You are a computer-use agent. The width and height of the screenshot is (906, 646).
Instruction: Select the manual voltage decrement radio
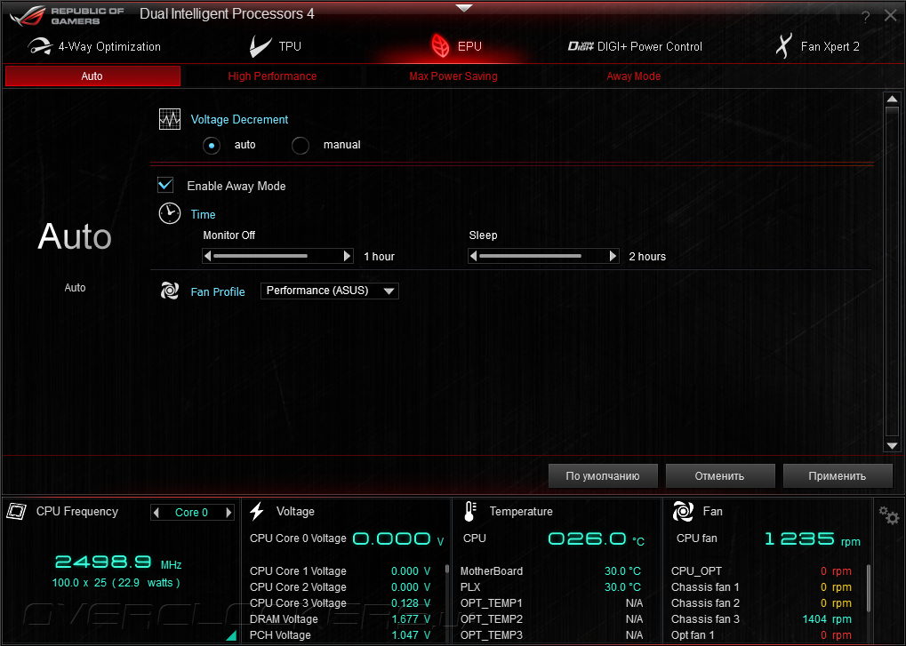click(x=301, y=146)
